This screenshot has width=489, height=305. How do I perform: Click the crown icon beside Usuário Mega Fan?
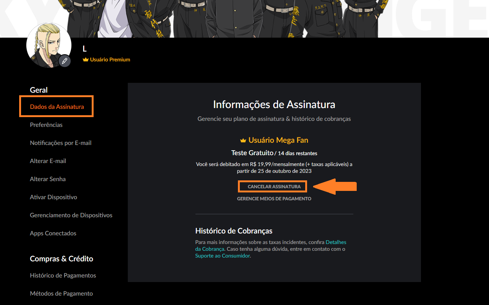(x=243, y=140)
